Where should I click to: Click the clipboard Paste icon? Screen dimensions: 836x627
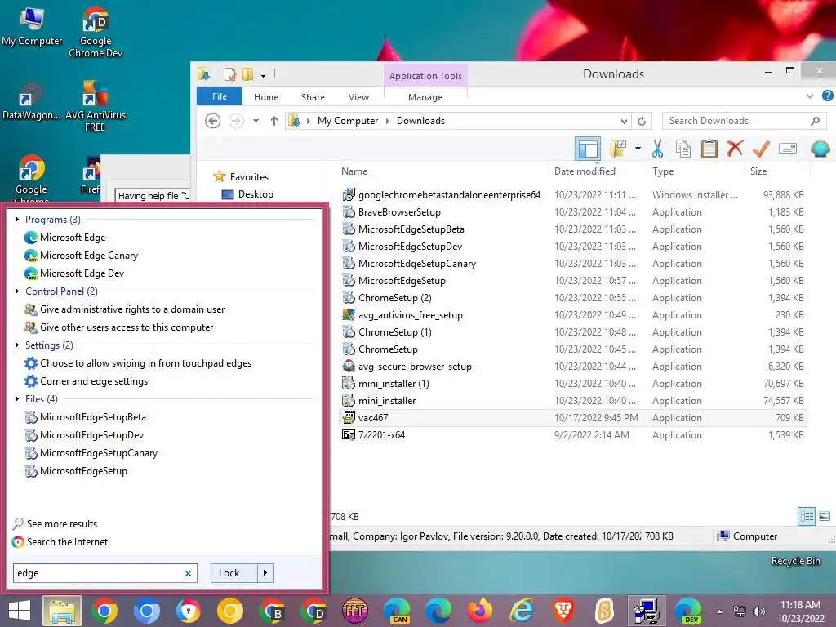709,149
